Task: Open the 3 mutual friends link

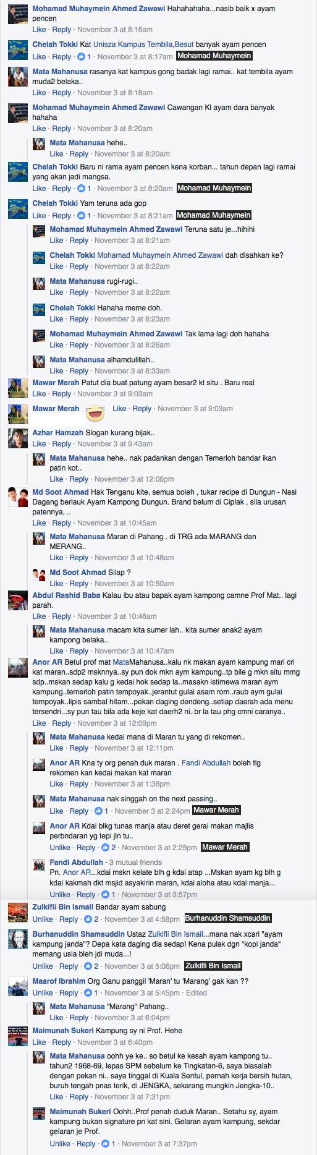Action: 135,863
